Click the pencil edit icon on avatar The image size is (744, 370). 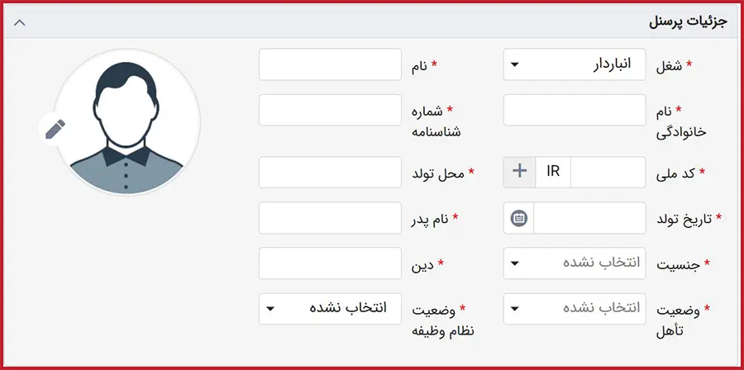(x=55, y=129)
